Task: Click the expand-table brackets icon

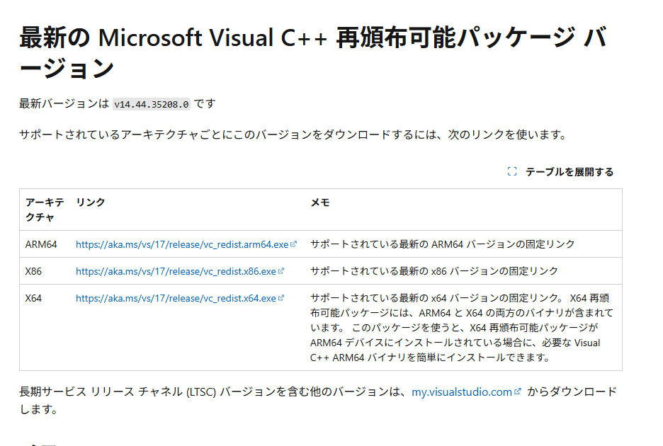Action: tap(512, 171)
